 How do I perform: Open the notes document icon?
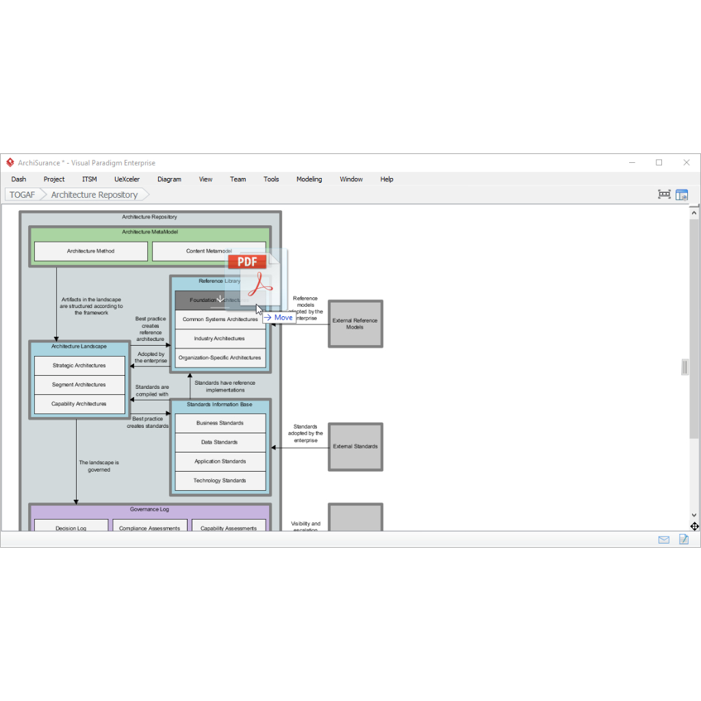coord(684,539)
